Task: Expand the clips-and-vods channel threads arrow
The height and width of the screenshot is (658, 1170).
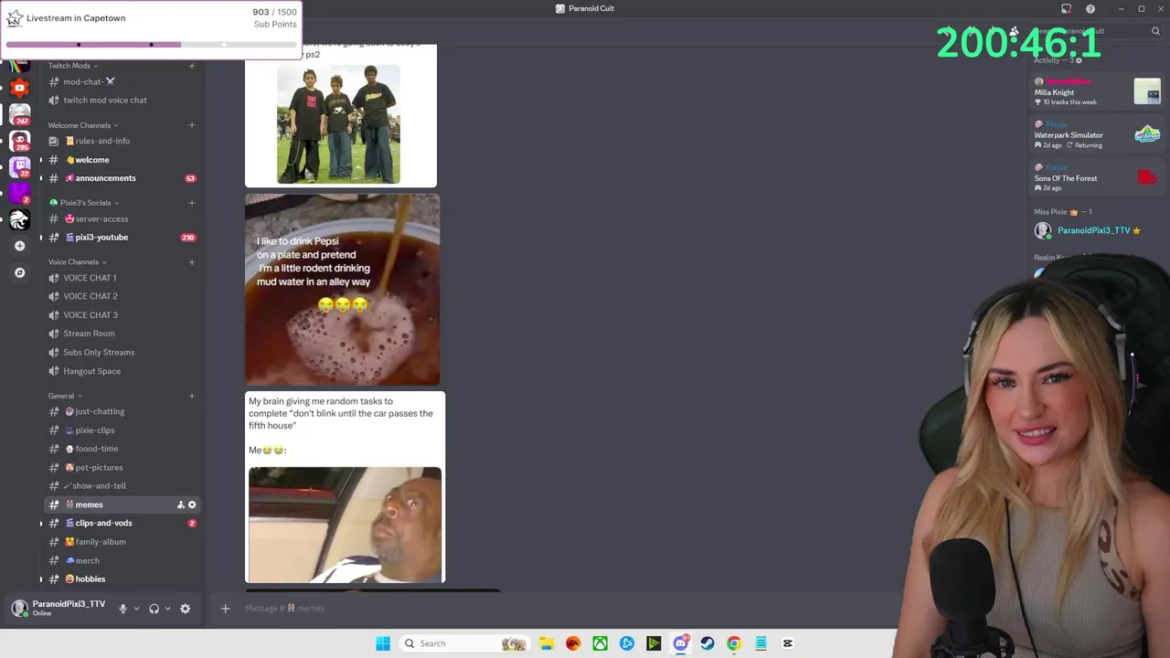Action: [40, 524]
